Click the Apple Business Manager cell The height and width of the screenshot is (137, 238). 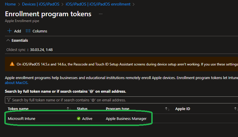pyautogui.click(x=126, y=118)
